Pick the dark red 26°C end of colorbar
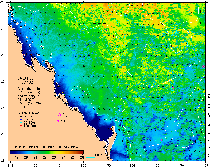Image resolution: width=211 pixels, height=168 pixels. (x=83, y=152)
